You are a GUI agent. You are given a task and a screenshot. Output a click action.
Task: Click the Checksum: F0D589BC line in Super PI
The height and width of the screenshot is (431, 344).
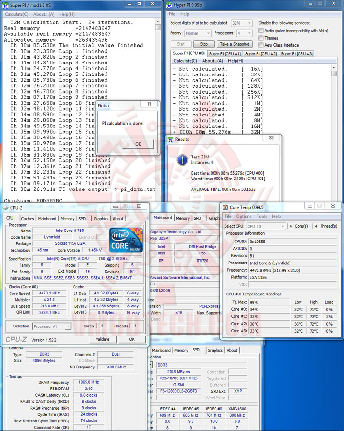click(33, 200)
